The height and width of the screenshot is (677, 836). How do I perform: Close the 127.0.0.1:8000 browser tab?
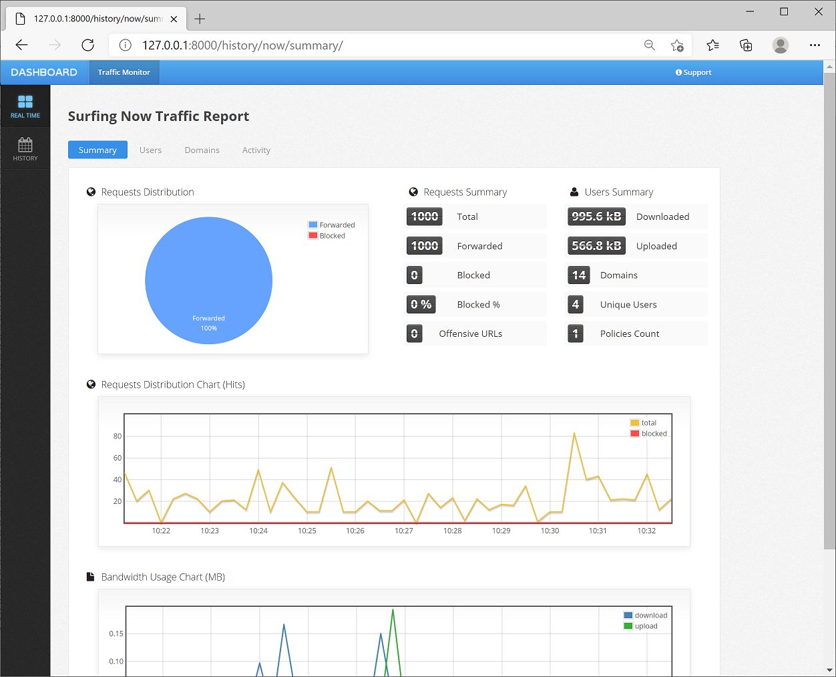coord(174,19)
